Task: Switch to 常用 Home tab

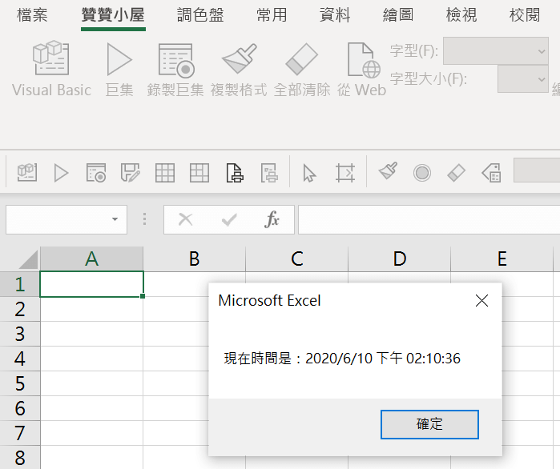Action: (x=272, y=15)
